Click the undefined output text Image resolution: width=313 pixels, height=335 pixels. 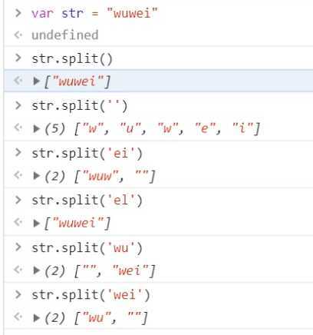pyautogui.click(x=65, y=35)
